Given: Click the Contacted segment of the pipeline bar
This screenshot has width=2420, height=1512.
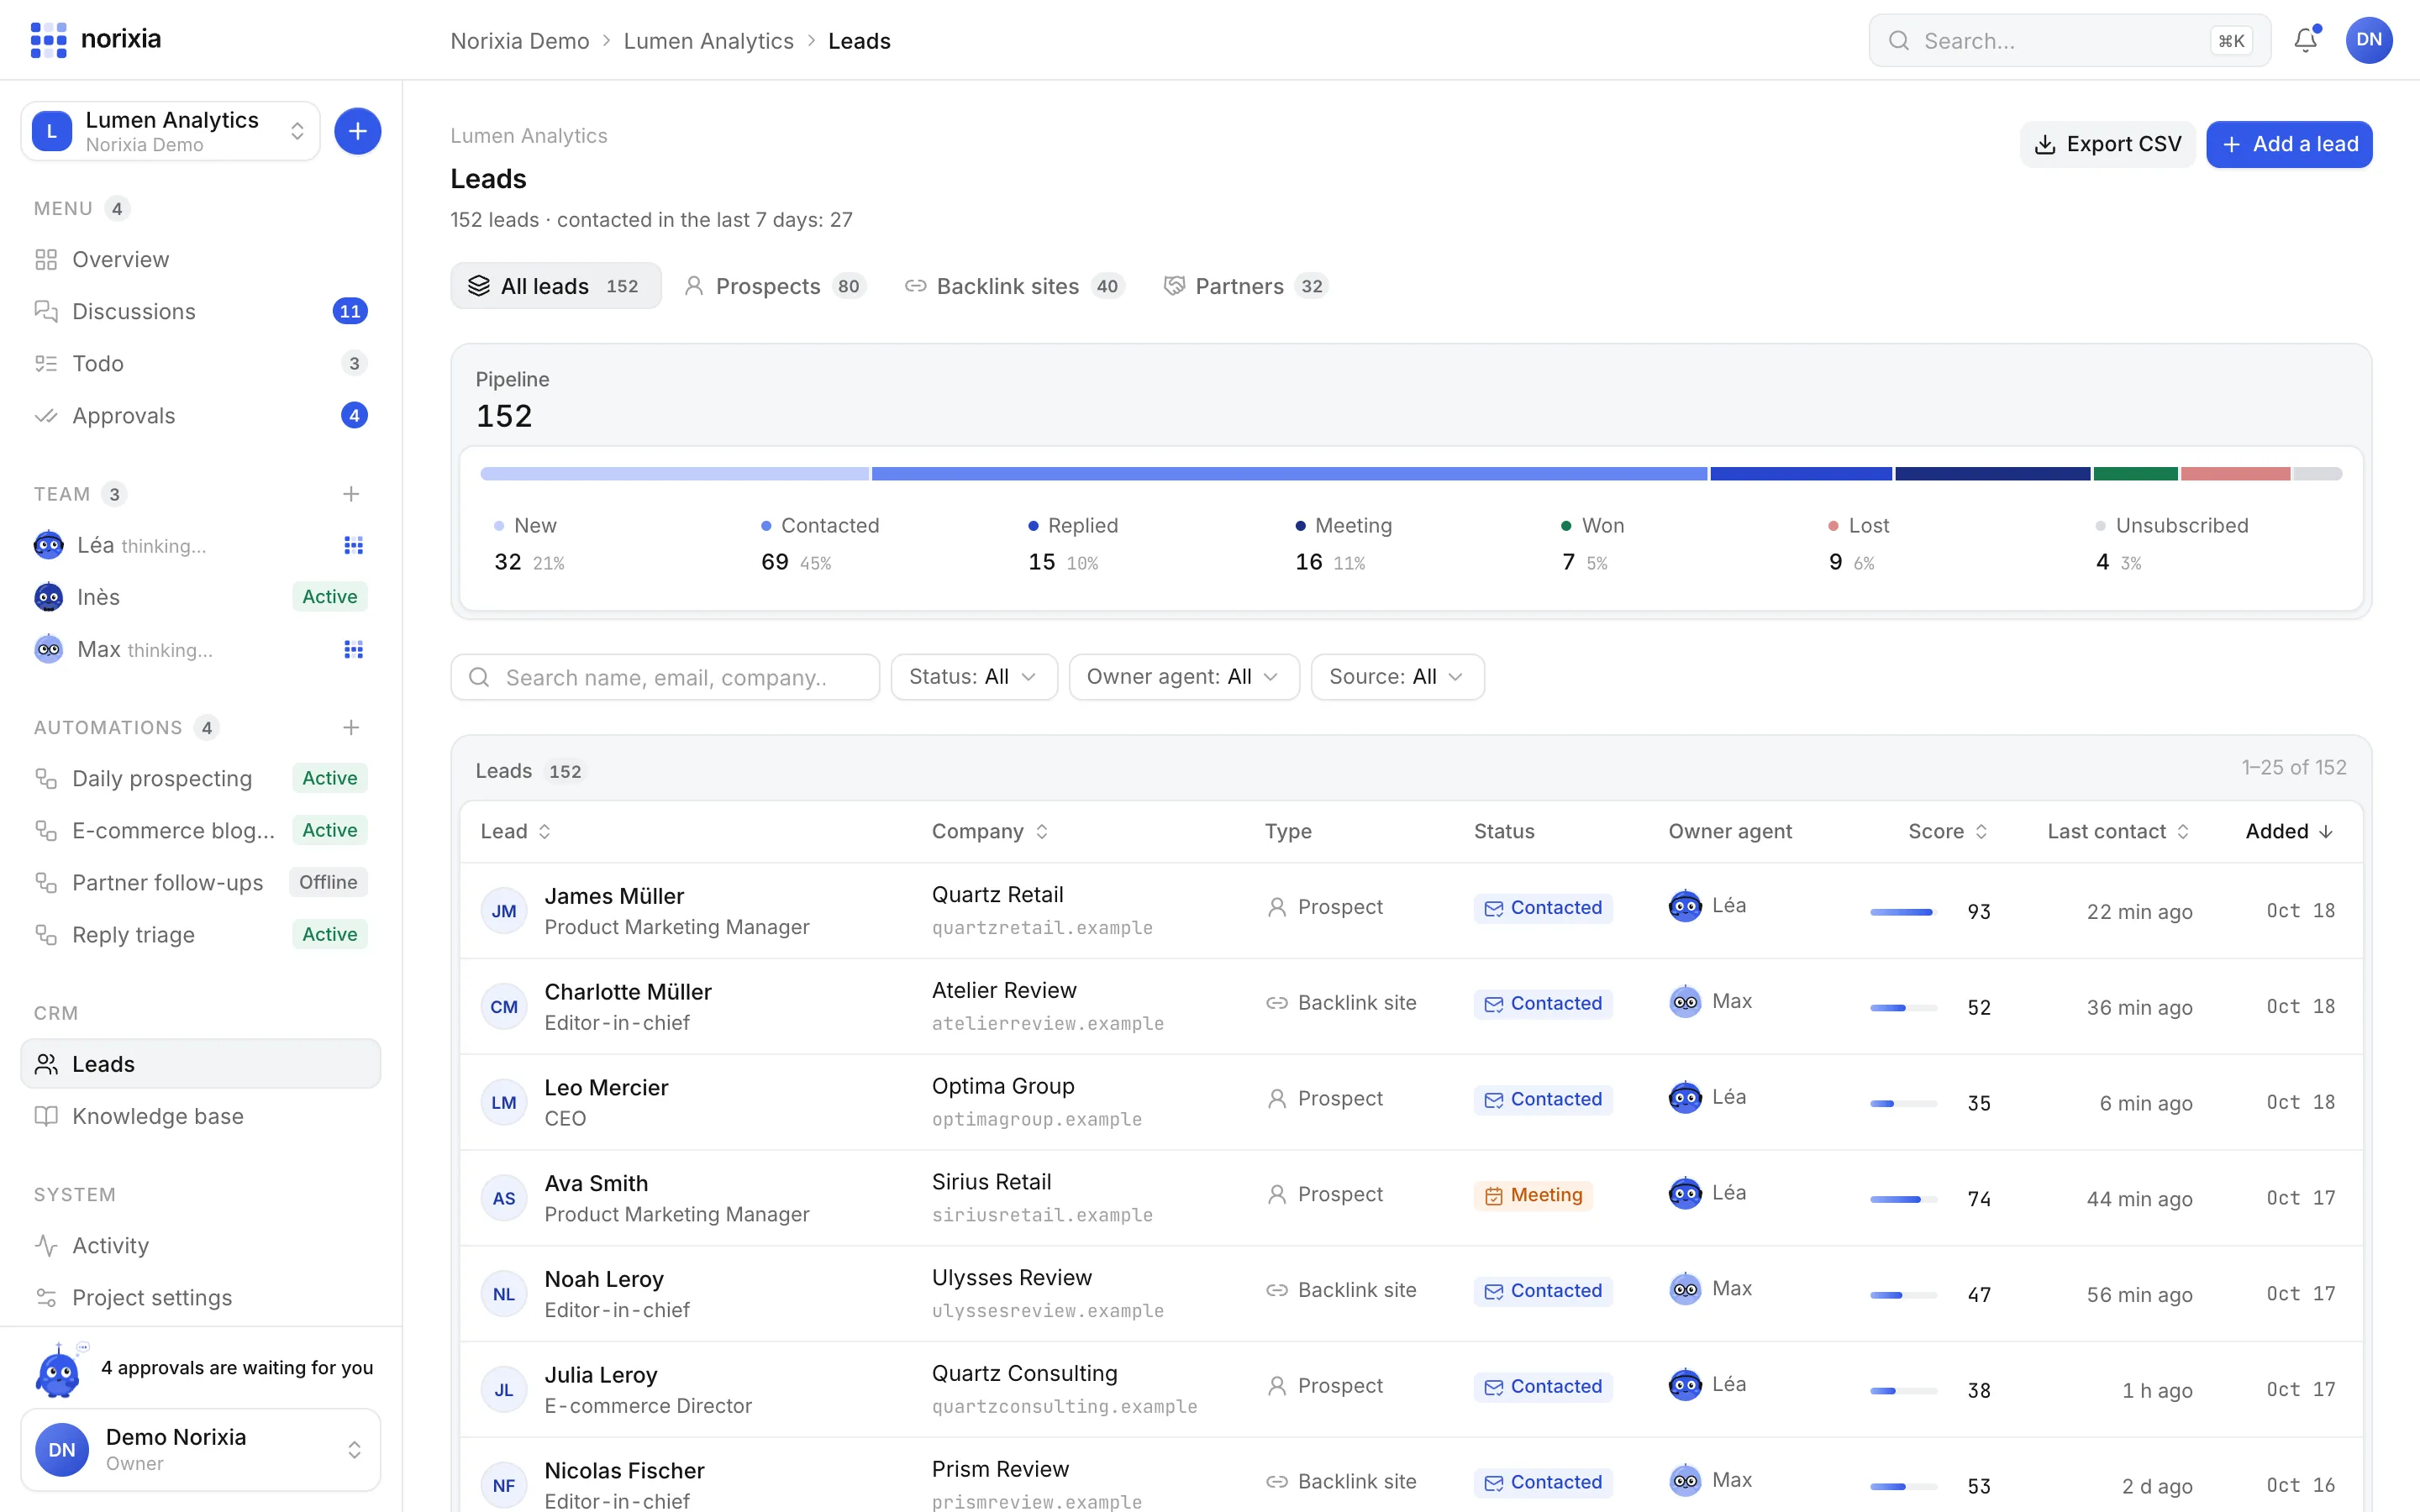Looking at the screenshot, I should 1289,474.
